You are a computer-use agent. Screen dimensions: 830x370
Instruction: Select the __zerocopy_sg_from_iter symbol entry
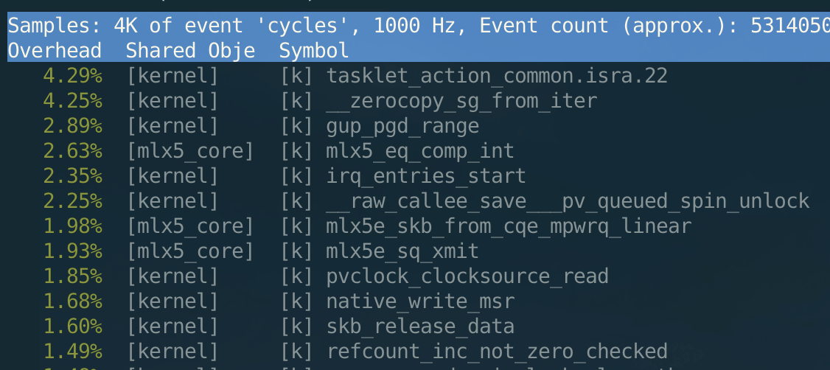461,101
